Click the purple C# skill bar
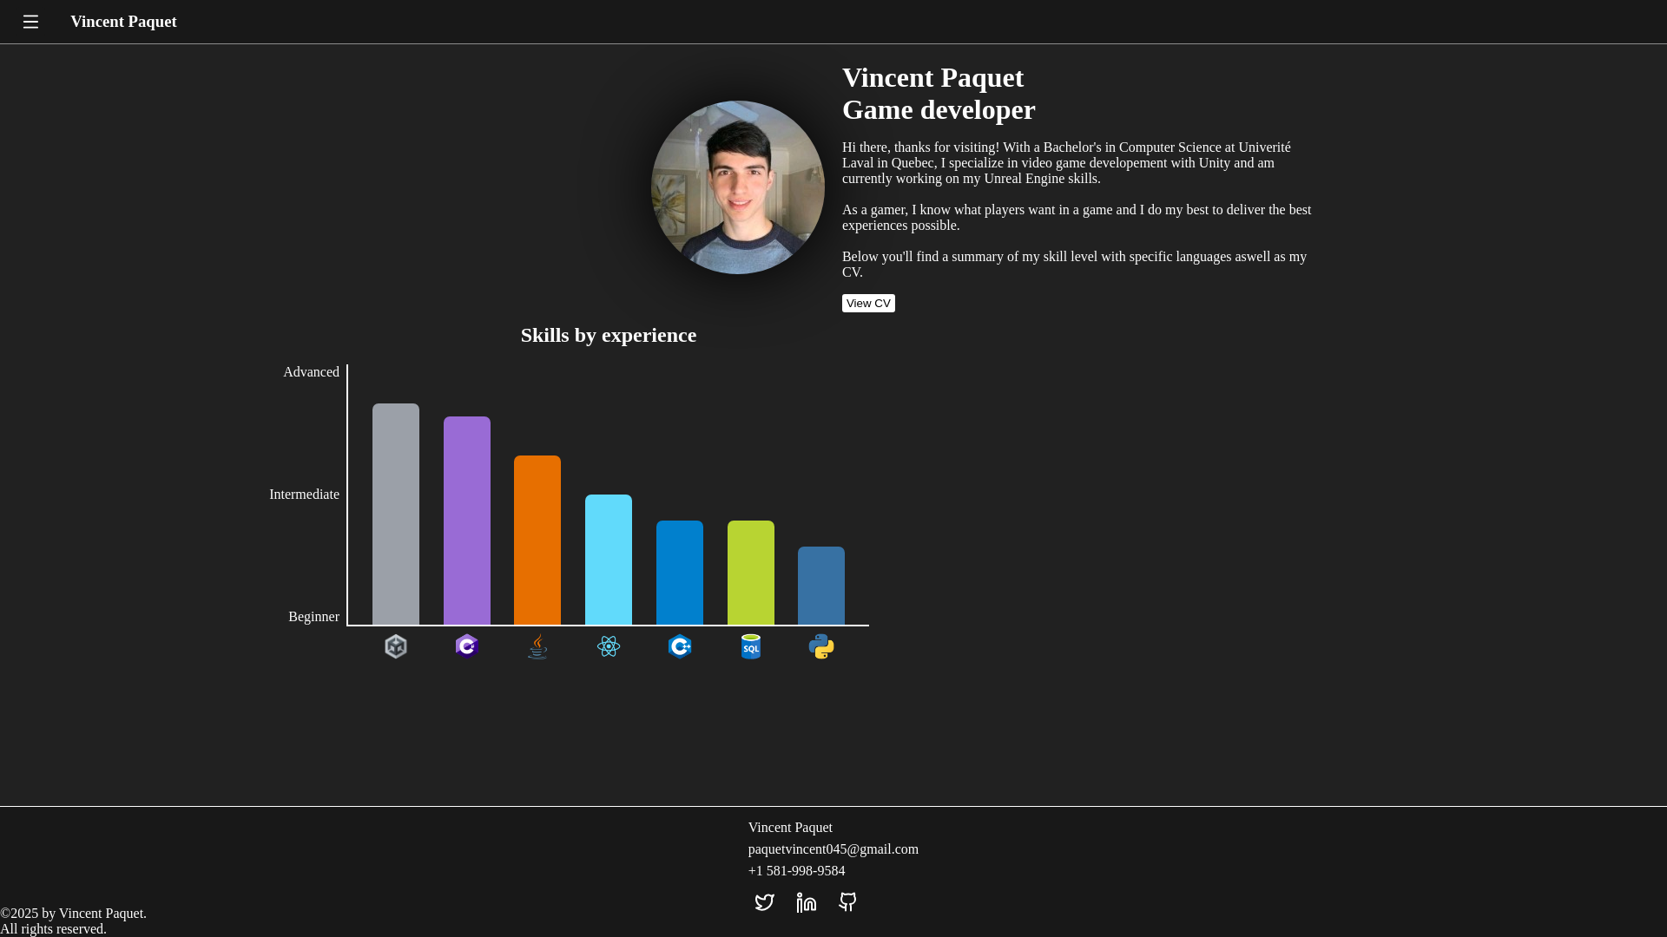This screenshot has height=937, width=1667. click(467, 521)
